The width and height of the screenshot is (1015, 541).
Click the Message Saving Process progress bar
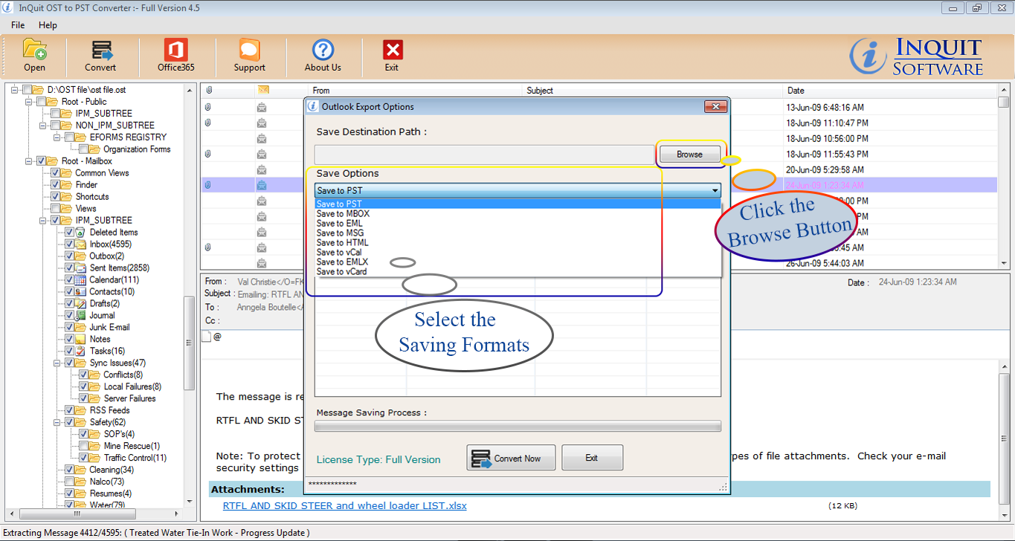(518, 426)
